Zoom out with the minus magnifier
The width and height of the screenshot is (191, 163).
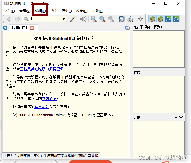(x=102, y=19)
